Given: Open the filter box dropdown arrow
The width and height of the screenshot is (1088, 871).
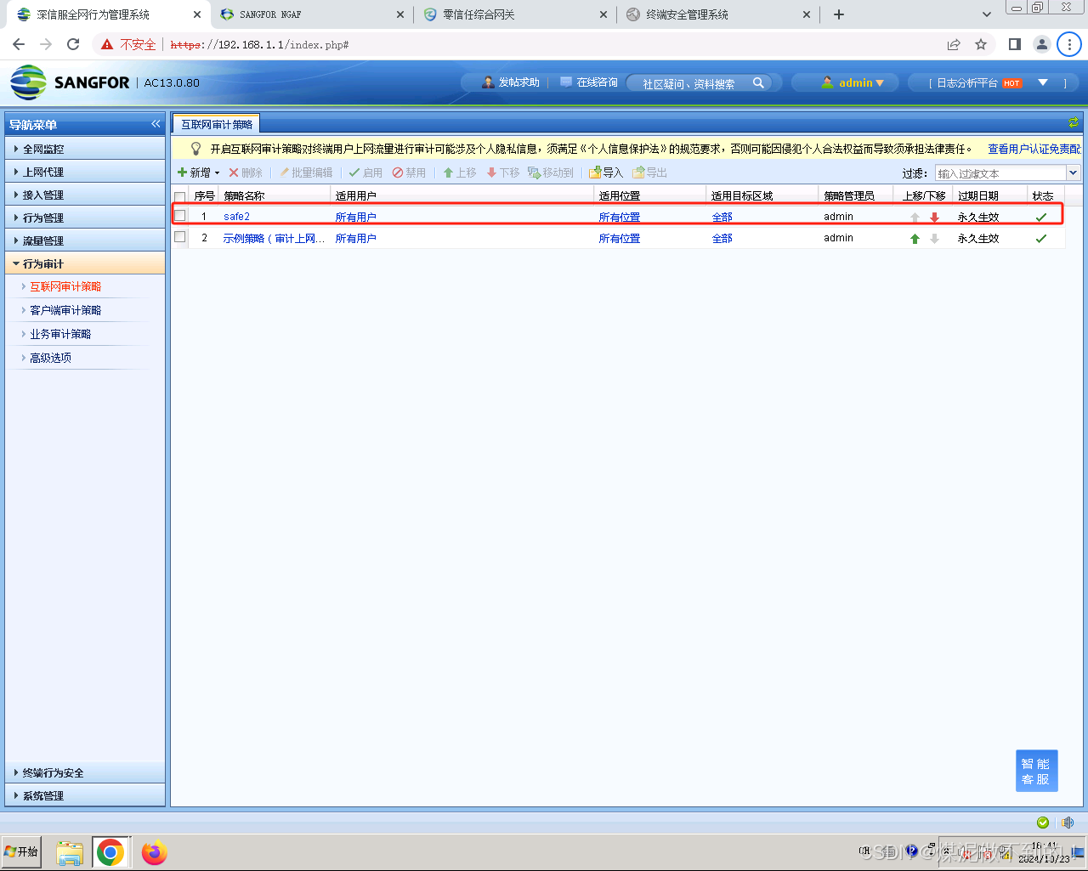Looking at the screenshot, I should coord(1073,173).
